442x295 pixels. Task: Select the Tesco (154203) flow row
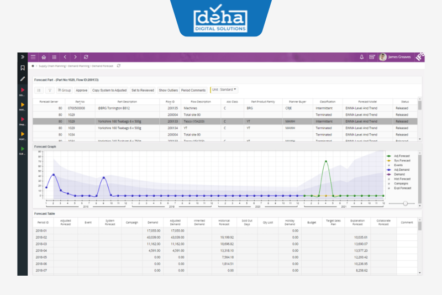[225, 122]
